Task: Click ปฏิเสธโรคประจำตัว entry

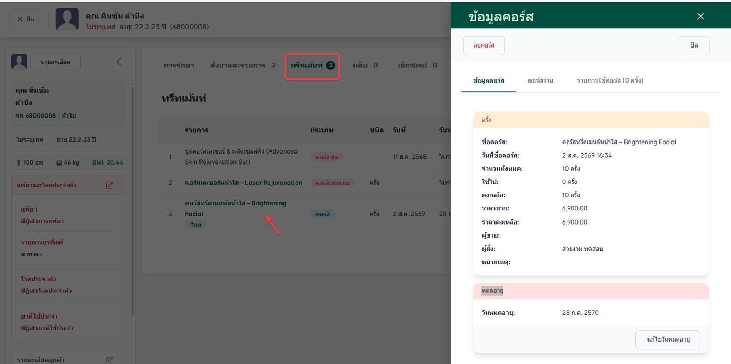Action: pos(46,291)
